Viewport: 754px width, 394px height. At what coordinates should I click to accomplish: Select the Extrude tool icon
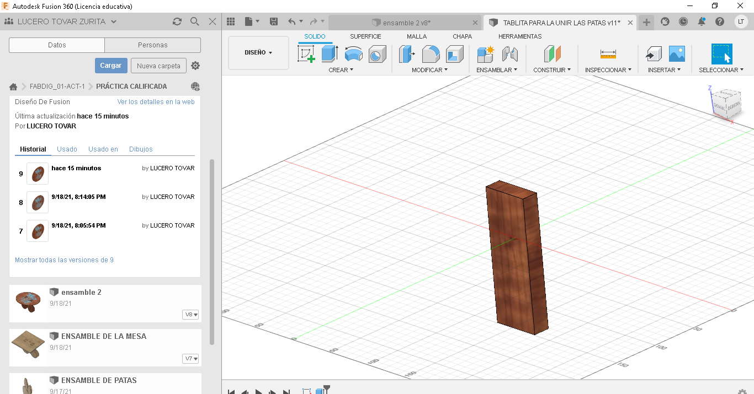tap(330, 54)
